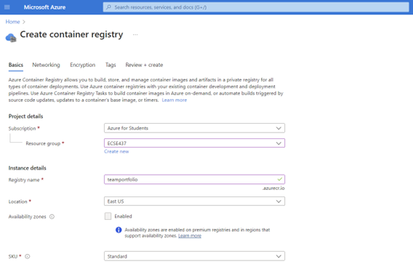This screenshot has width=413, height=270.
Task: Switch to the Networking tab
Action: click(46, 65)
